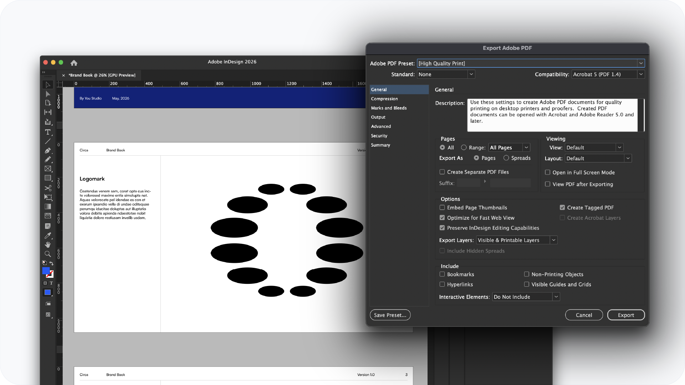Choose Export As Pages radio option
The image size is (685, 385).
point(476,158)
